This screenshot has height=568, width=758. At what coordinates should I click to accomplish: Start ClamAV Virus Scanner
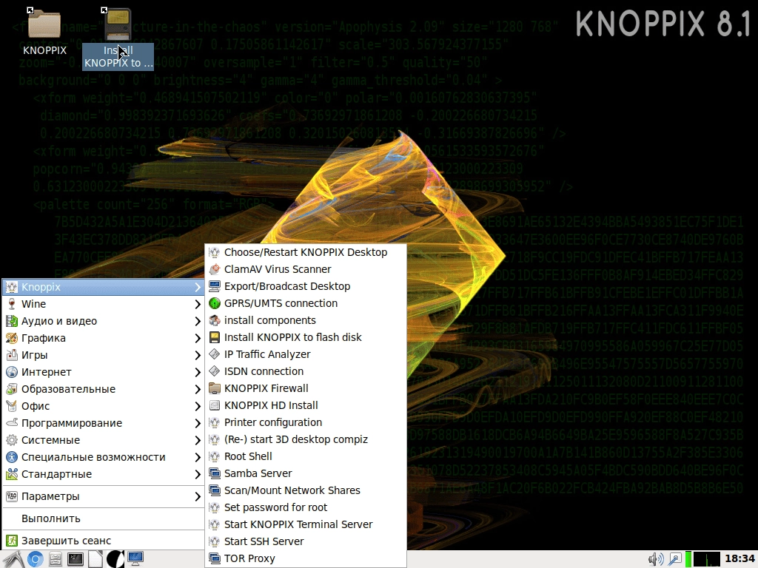click(x=306, y=269)
